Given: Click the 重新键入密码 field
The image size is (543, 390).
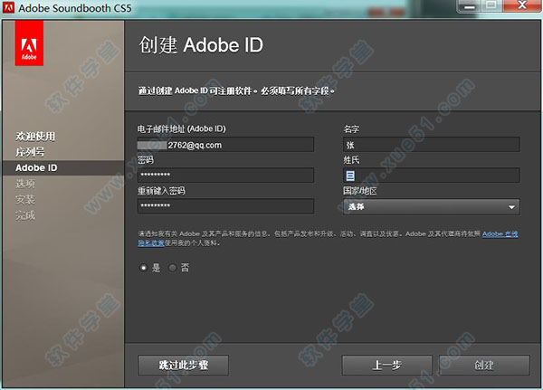Looking at the screenshot, I should coord(225,206).
